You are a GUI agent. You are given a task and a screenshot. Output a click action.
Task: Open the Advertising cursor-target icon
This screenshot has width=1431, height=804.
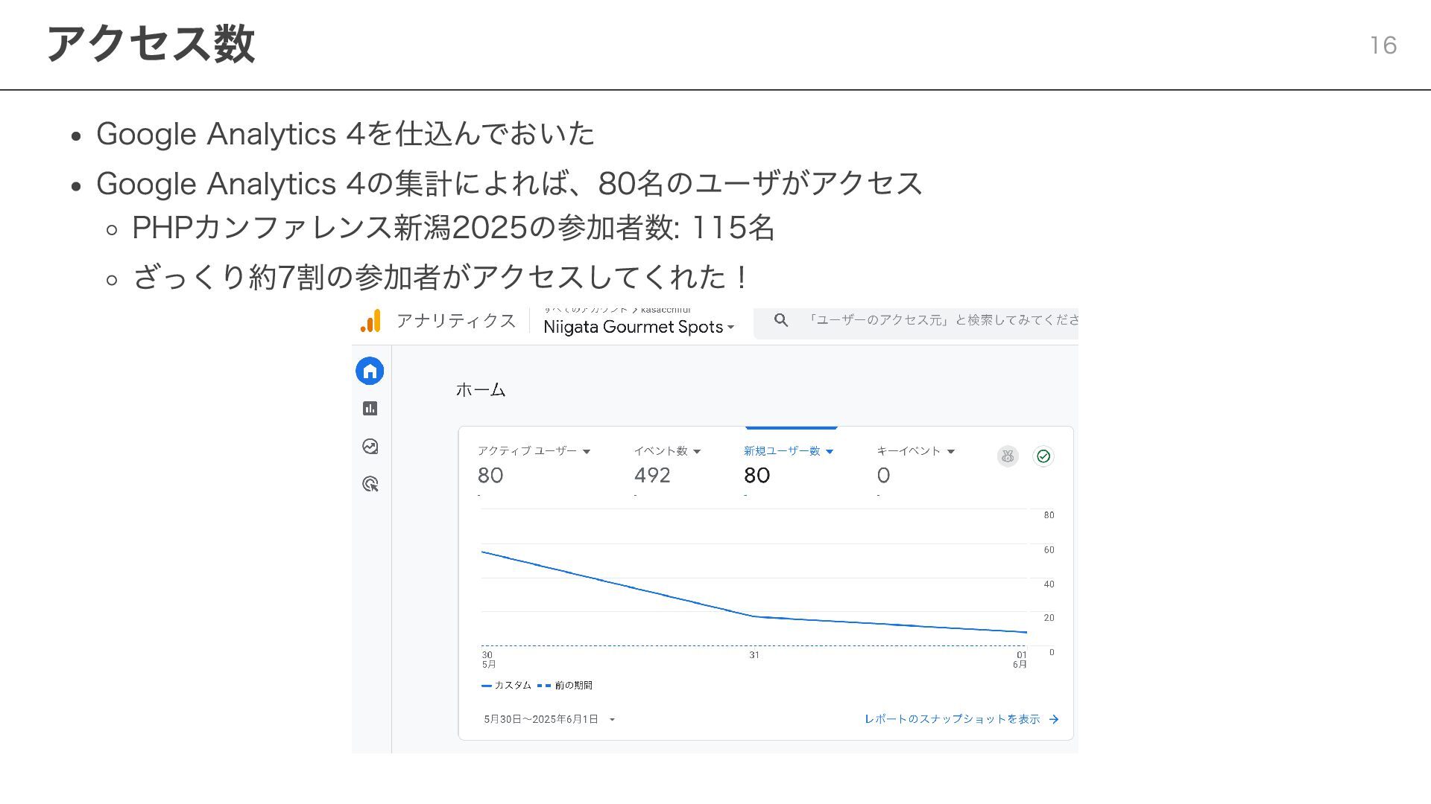pos(370,484)
